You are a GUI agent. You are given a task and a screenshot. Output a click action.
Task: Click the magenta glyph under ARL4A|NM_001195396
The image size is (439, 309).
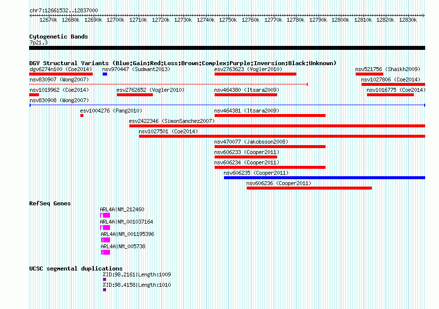click(106, 240)
